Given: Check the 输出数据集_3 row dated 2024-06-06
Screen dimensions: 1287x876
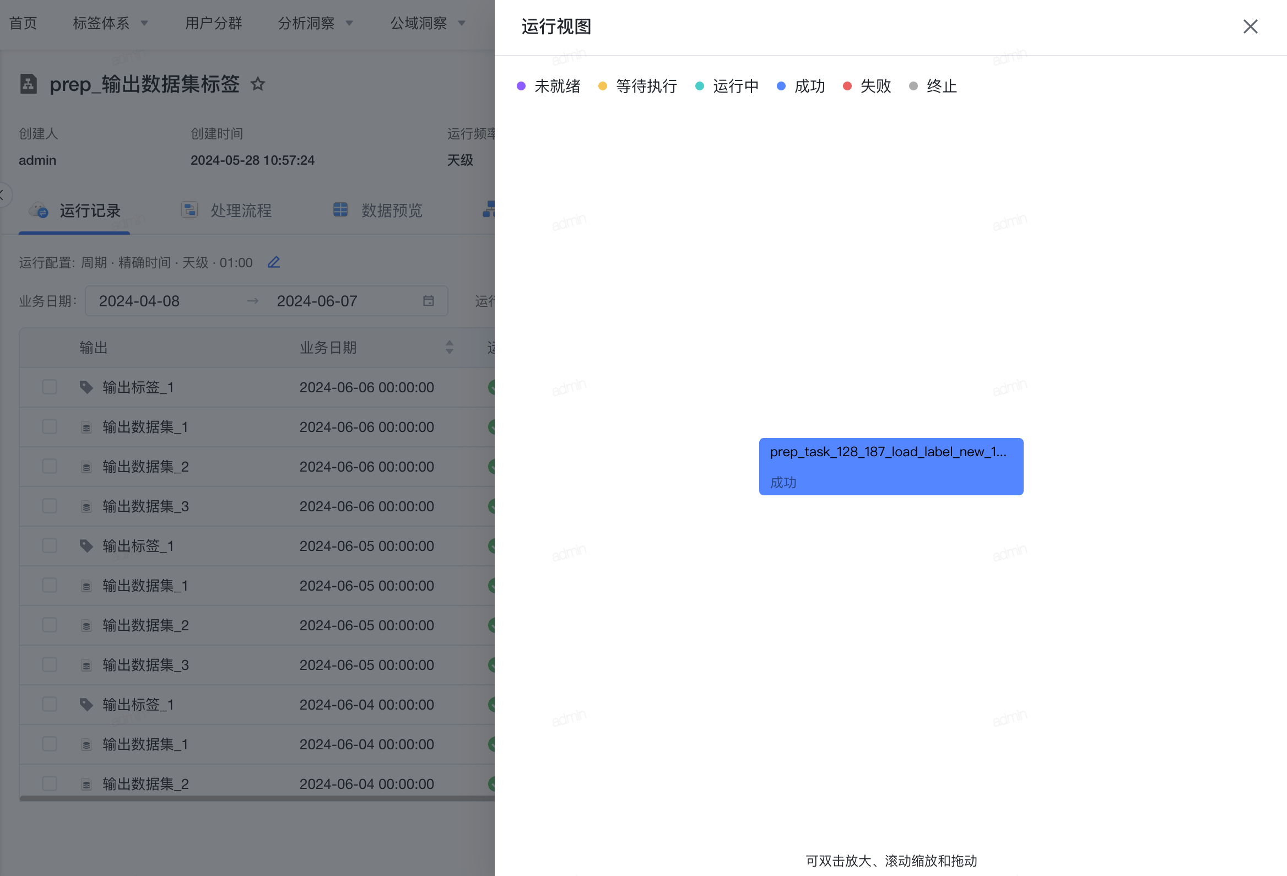Looking at the screenshot, I should [x=49, y=506].
